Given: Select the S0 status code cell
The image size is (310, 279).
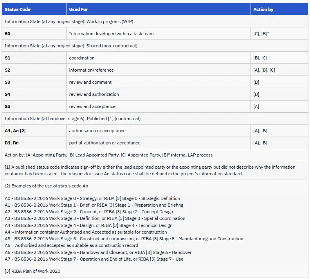Looking at the screenshot, I should [34, 33].
